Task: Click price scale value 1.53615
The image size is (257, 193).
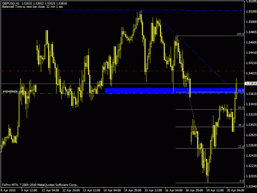Action: [251, 94]
